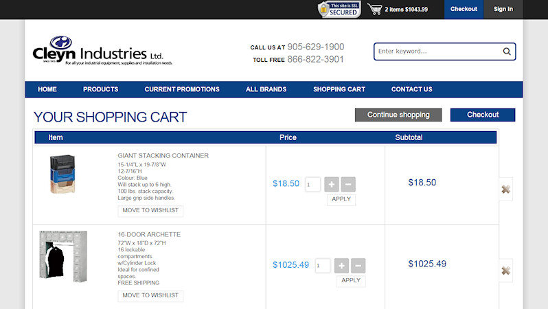Click the SSL Secured badge icon
This screenshot has height=309, width=548.
(339, 10)
